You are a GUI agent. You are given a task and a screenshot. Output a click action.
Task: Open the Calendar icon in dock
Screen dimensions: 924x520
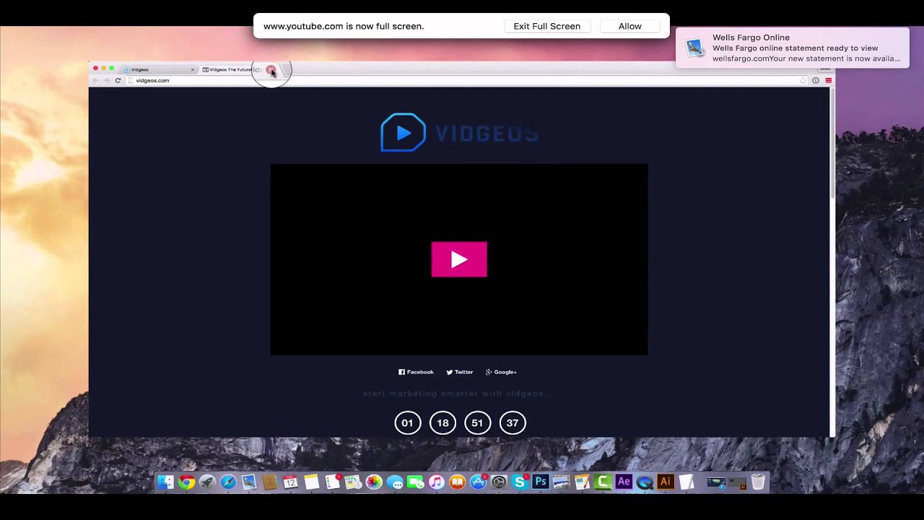click(x=290, y=482)
